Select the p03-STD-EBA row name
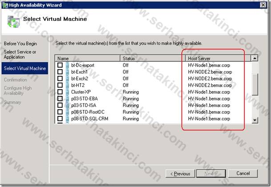 coord(85,99)
